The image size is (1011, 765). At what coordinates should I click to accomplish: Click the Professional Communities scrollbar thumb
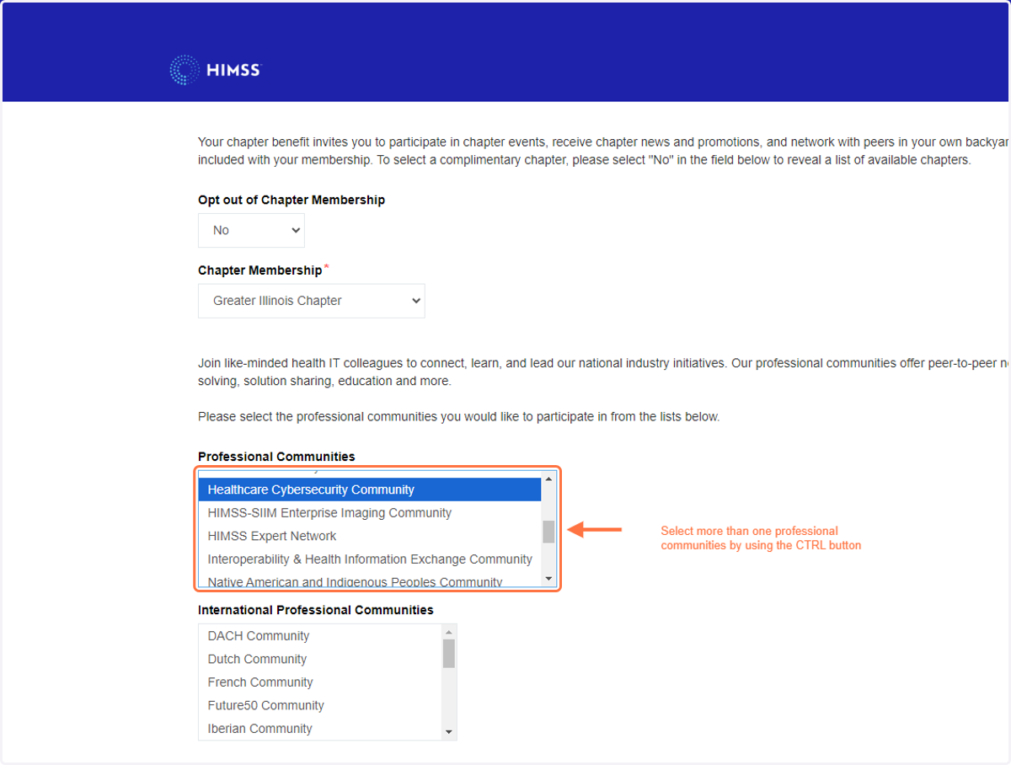[x=548, y=532]
